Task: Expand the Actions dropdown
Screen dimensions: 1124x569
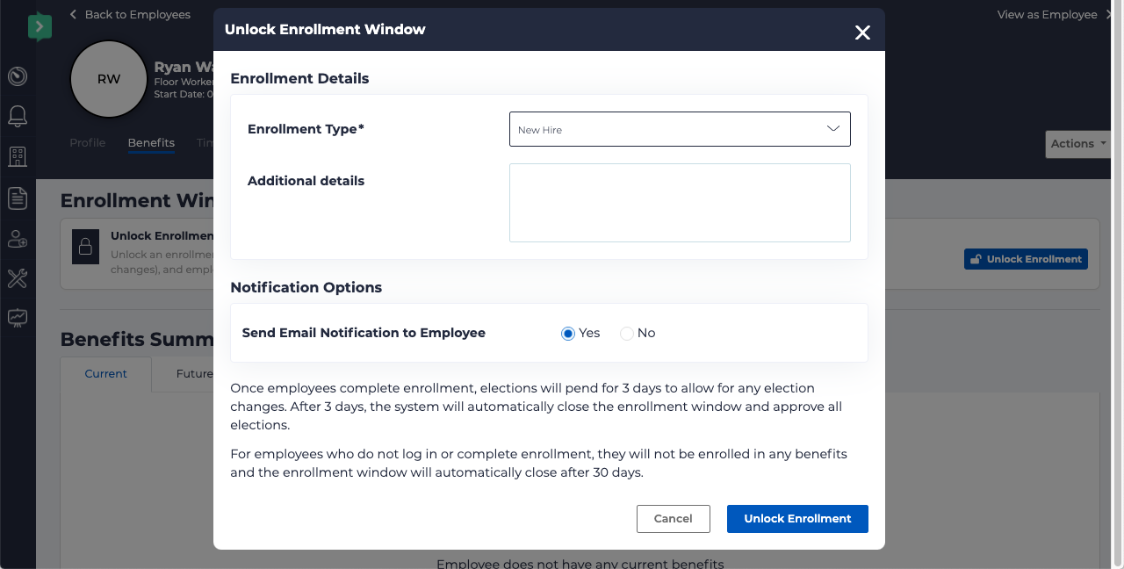Action: click(1077, 144)
